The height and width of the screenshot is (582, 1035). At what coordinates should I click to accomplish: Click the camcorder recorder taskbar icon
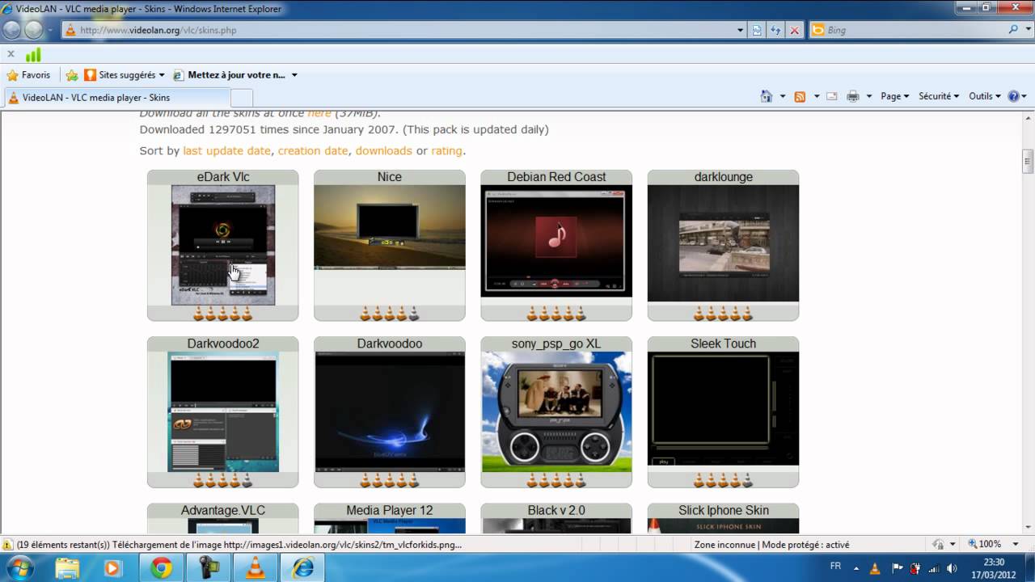pyautogui.click(x=209, y=568)
